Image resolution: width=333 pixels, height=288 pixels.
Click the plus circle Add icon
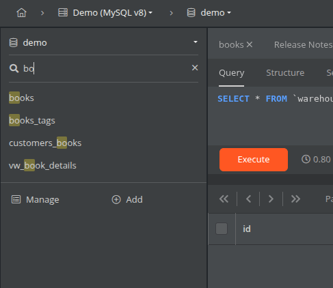116,199
